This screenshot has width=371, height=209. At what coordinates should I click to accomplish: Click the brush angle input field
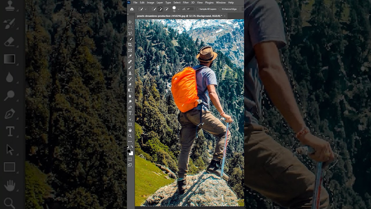coord(190,9)
